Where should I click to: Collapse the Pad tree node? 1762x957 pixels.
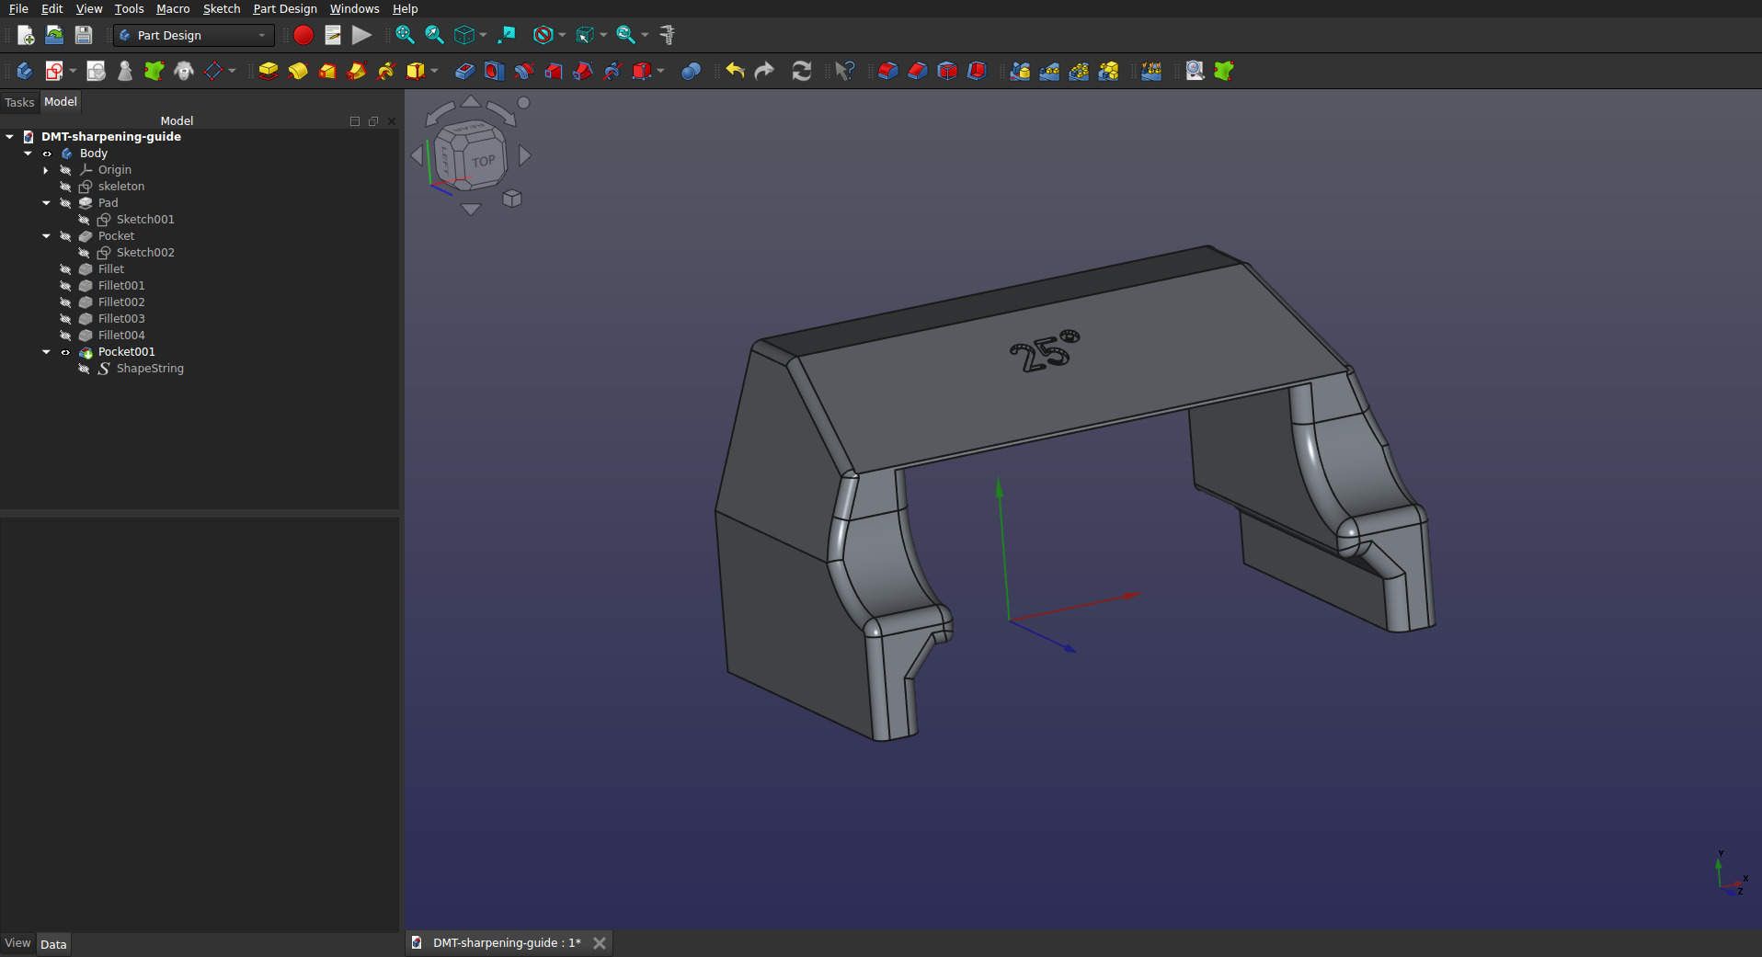click(x=47, y=203)
